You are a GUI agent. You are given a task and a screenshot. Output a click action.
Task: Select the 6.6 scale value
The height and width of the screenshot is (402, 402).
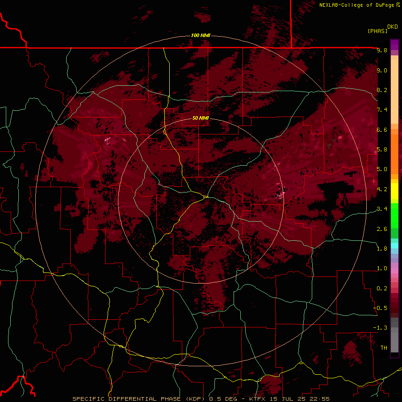click(x=382, y=130)
